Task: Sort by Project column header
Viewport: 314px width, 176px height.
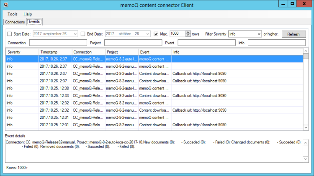Action: click(x=122, y=52)
